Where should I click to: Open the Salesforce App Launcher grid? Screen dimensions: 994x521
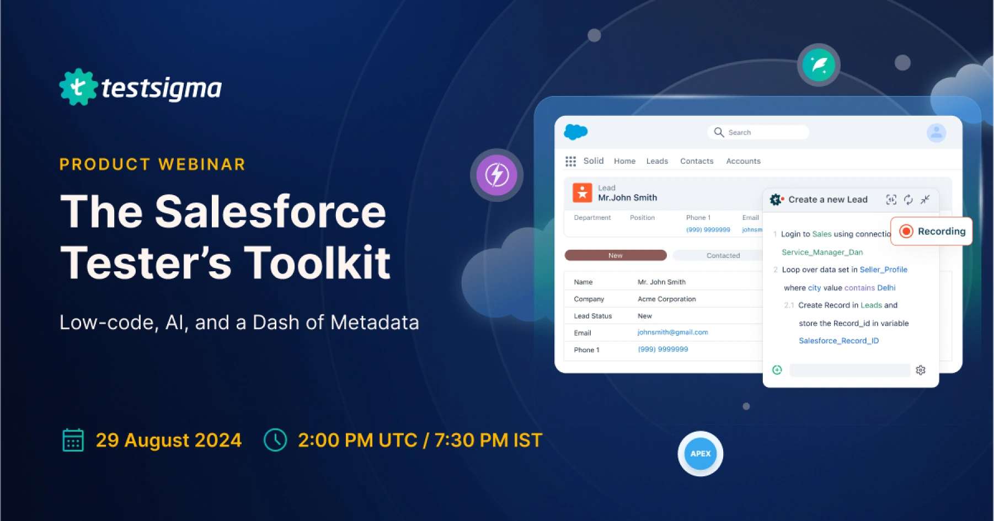point(571,160)
